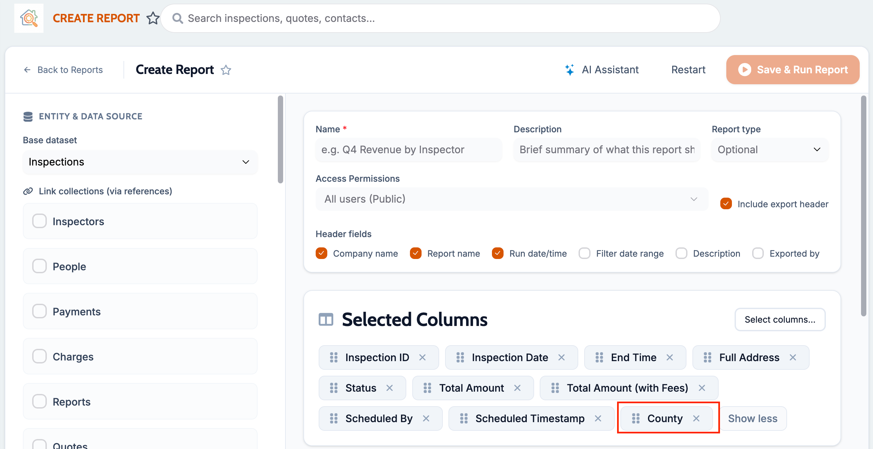This screenshot has height=449, width=873.
Task: Remove the Inspection ID column
Action: coord(422,357)
